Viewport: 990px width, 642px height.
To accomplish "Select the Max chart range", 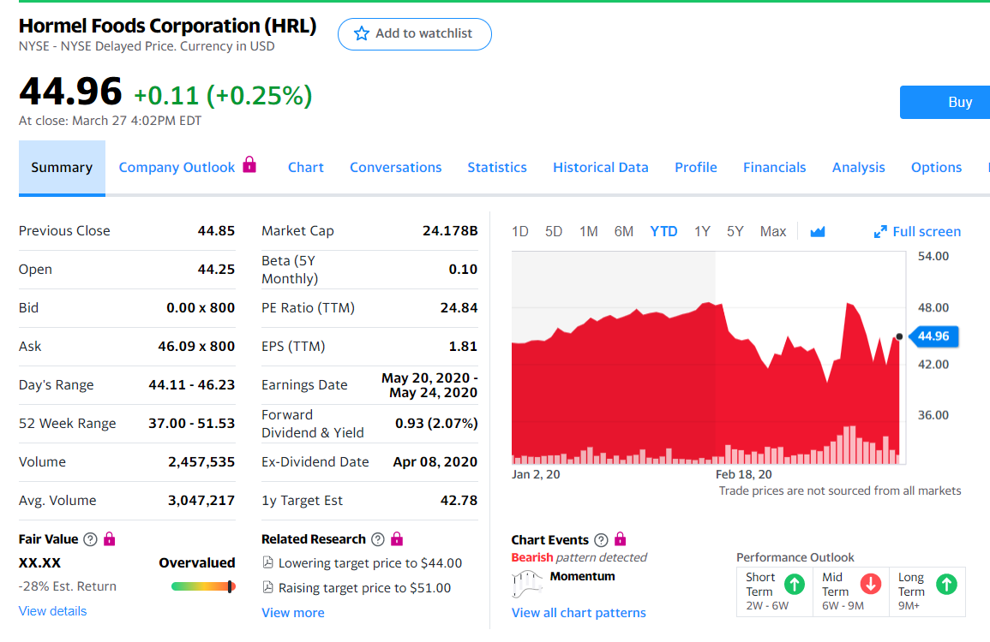I will (x=772, y=231).
